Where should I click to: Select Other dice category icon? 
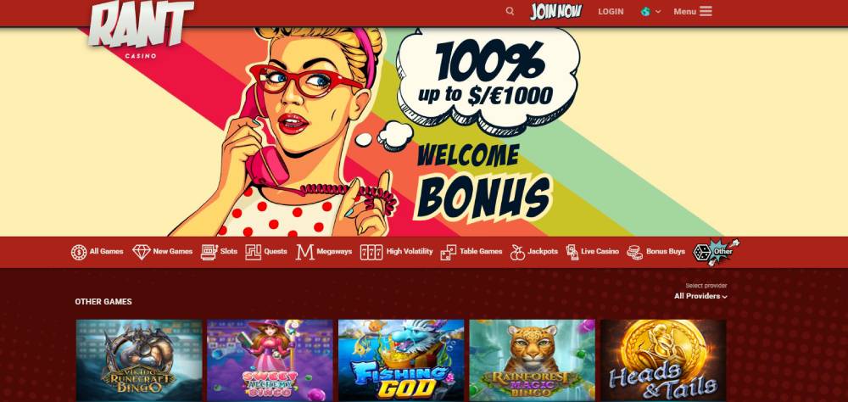702,252
